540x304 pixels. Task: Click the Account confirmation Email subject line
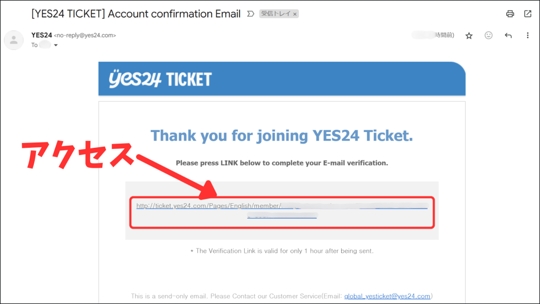tap(136, 14)
